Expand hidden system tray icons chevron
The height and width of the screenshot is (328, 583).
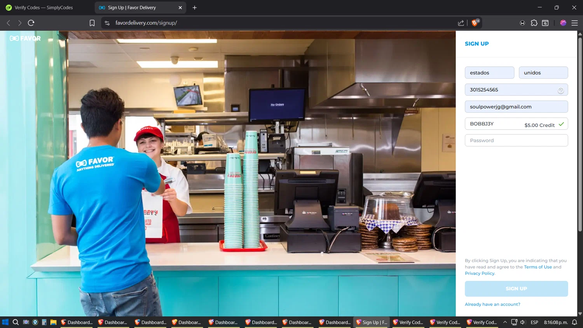point(505,322)
